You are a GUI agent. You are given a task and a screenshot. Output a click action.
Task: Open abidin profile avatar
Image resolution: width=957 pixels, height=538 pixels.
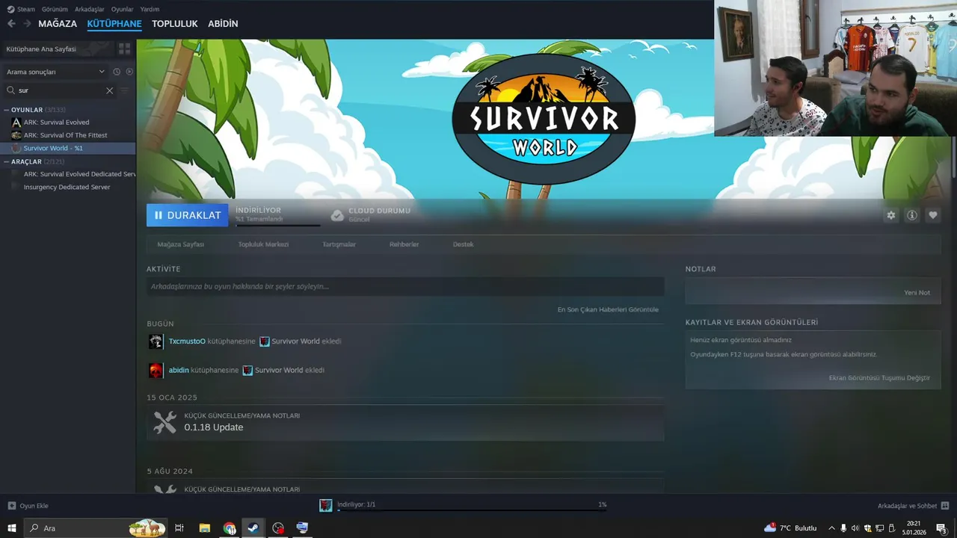pos(156,371)
